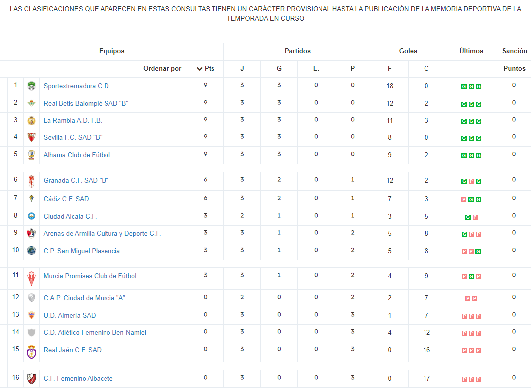Click the "Ordenar por" label
Viewport: 531px width, 392px height.
(x=162, y=68)
